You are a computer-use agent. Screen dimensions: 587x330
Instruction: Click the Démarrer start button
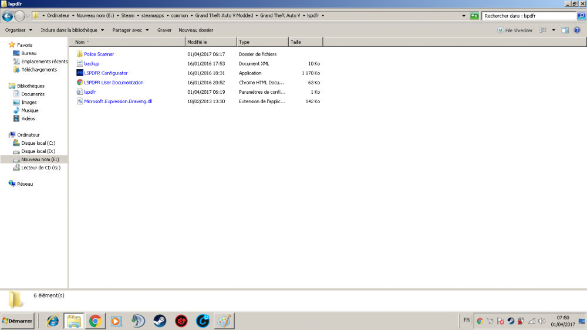18,321
